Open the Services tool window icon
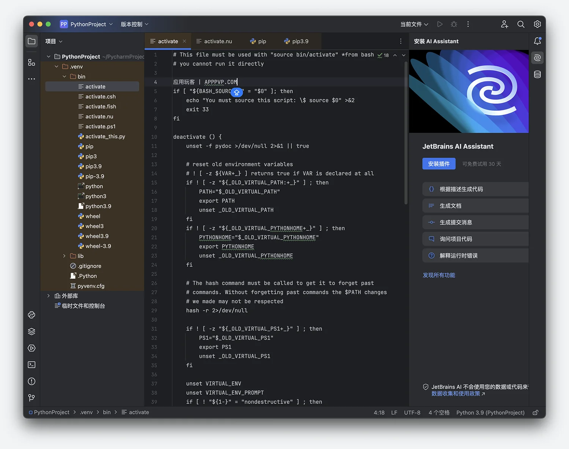This screenshot has width=569, height=449. coord(31,348)
